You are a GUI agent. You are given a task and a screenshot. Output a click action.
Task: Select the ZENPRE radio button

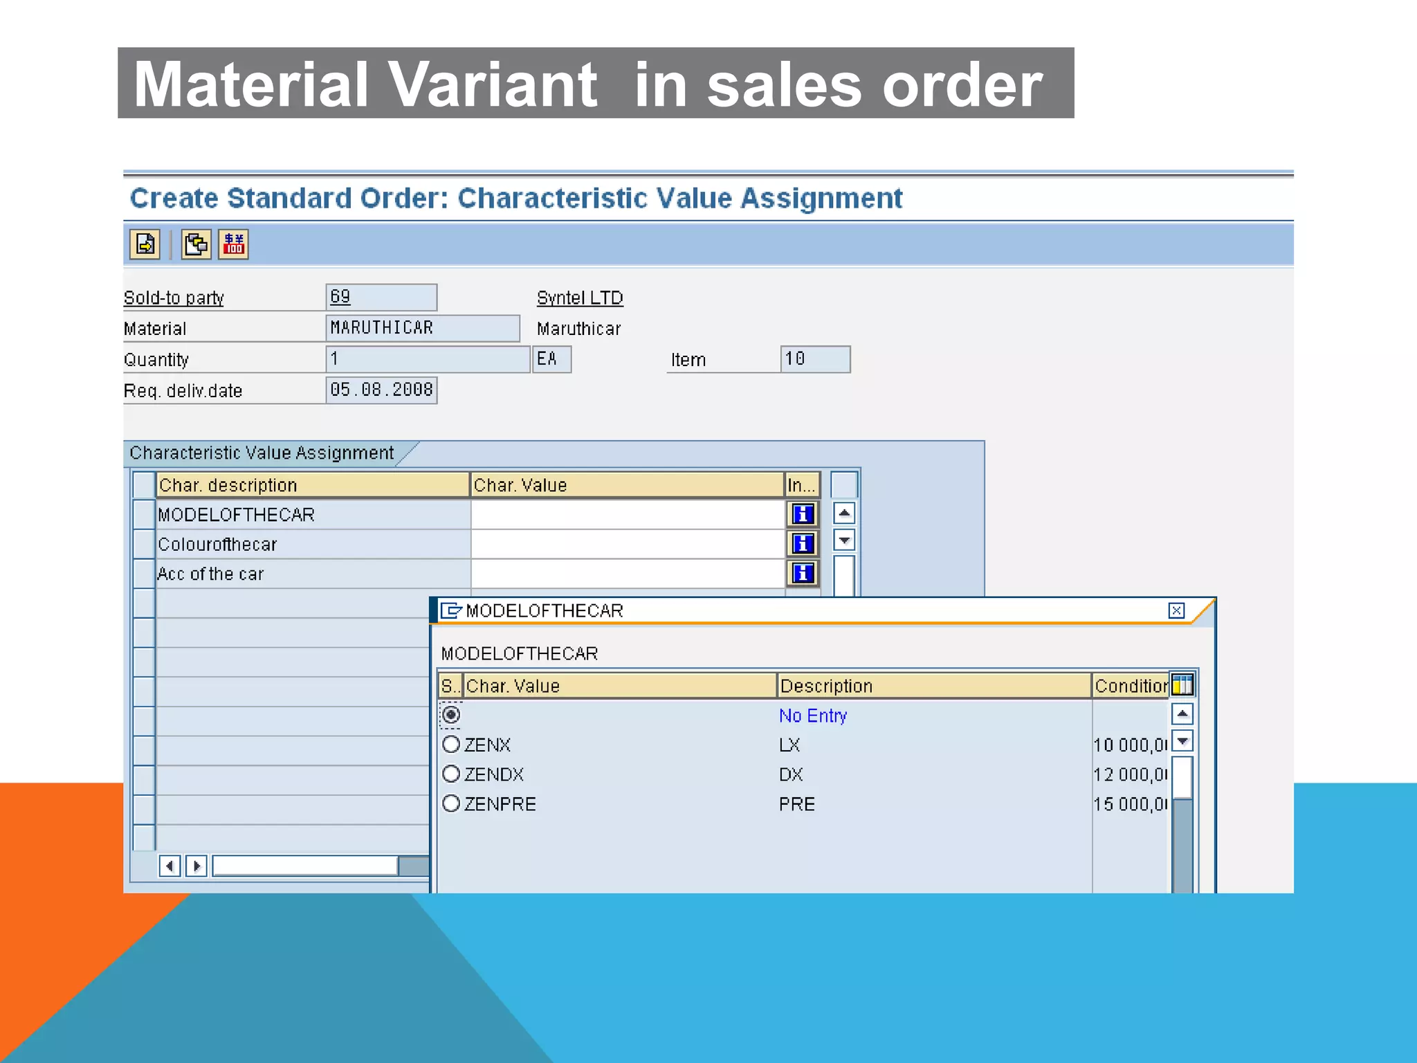451,803
